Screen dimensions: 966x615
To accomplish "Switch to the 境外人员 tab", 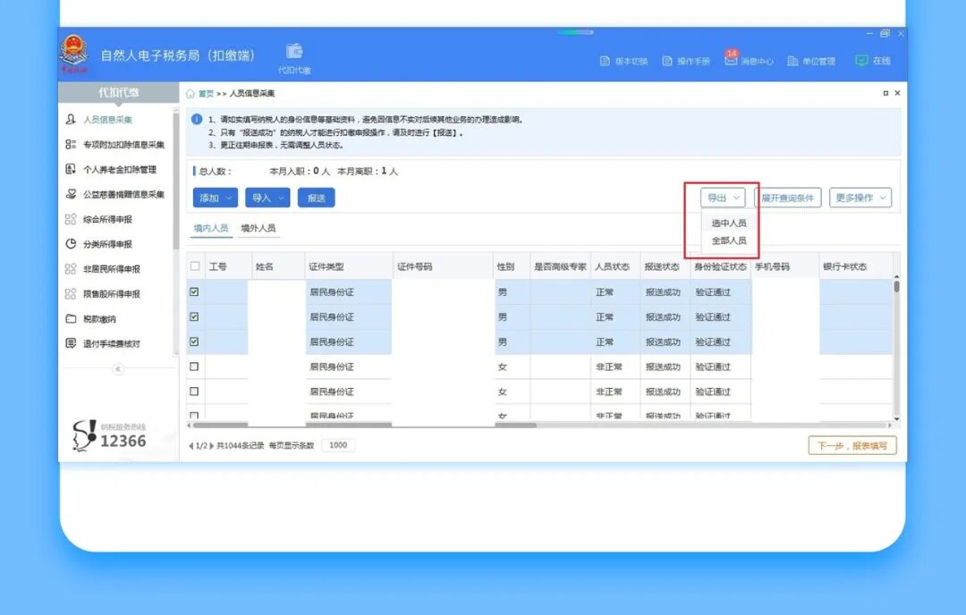I will click(258, 229).
